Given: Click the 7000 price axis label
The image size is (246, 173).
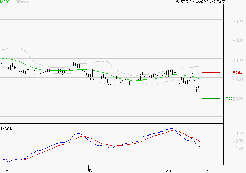Looking at the screenshot, I should click(238, 60).
